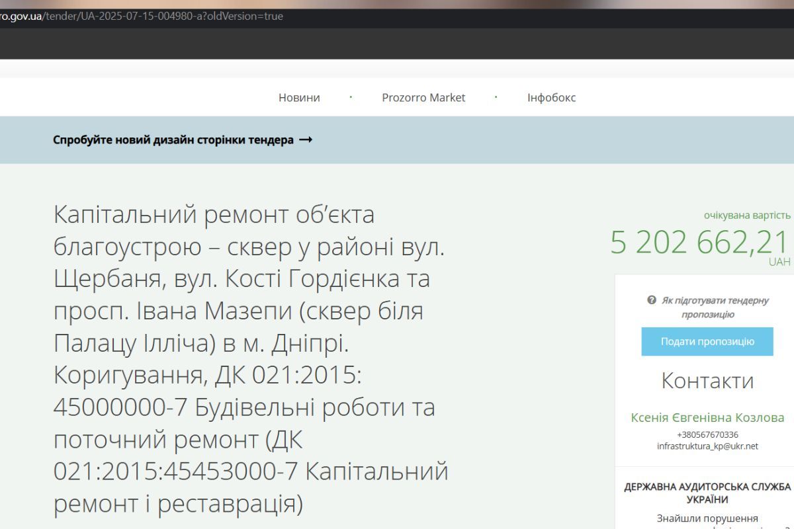This screenshot has width=794, height=529.
Task: Click contact name Ксенія Євгенівна Козлова
Action: 707,418
